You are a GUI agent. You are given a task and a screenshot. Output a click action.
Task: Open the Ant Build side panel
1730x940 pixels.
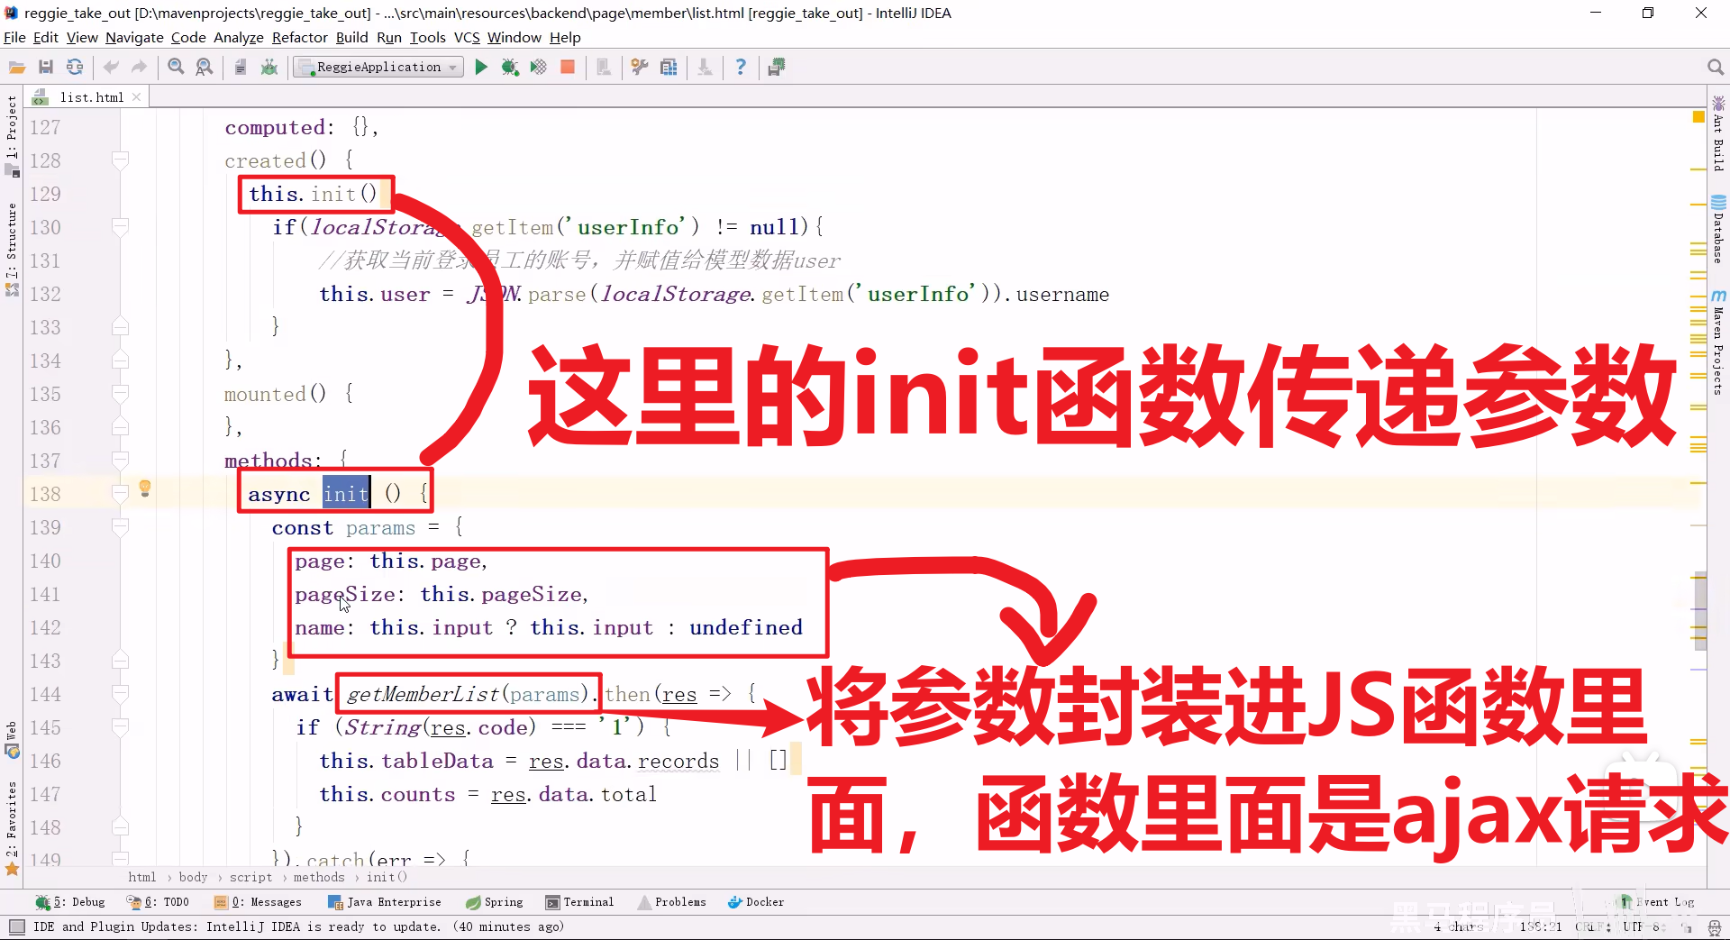pyautogui.click(x=1718, y=132)
